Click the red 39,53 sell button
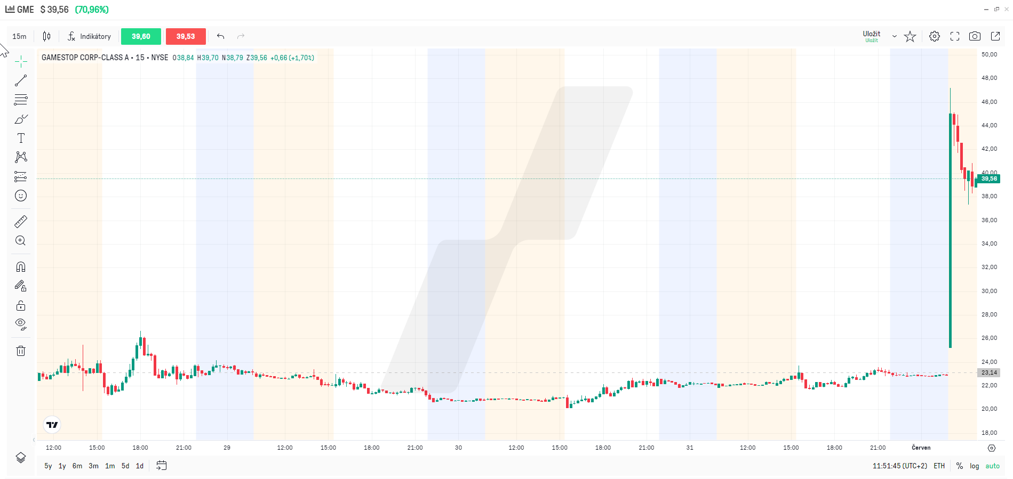 [x=186, y=36]
